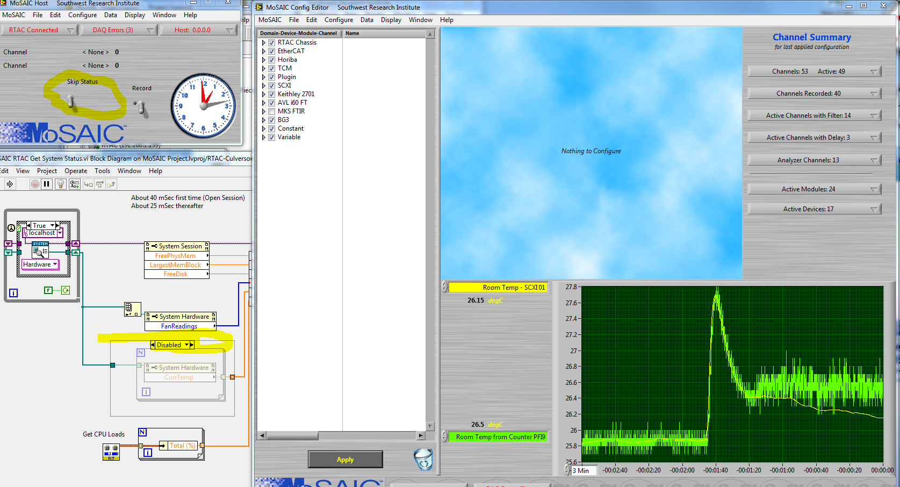
Task: Toggle the Variable checkbox
Action: pos(272,137)
